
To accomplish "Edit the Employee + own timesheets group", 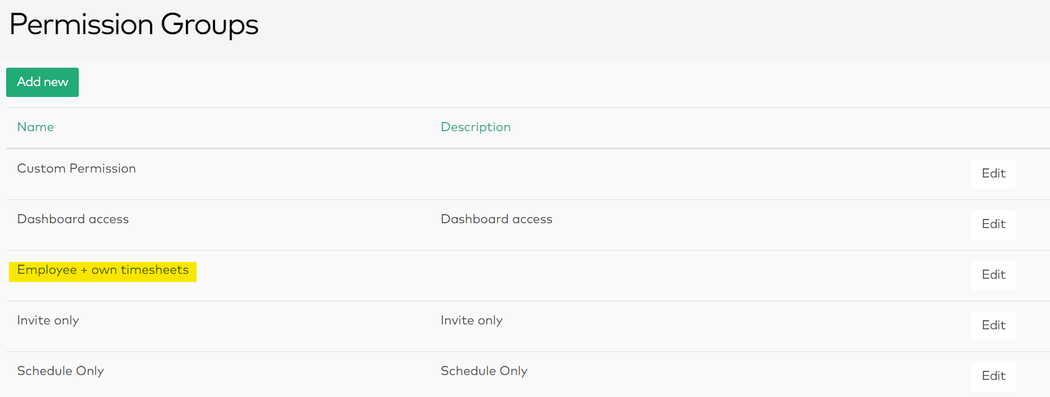I will pyautogui.click(x=993, y=275).
